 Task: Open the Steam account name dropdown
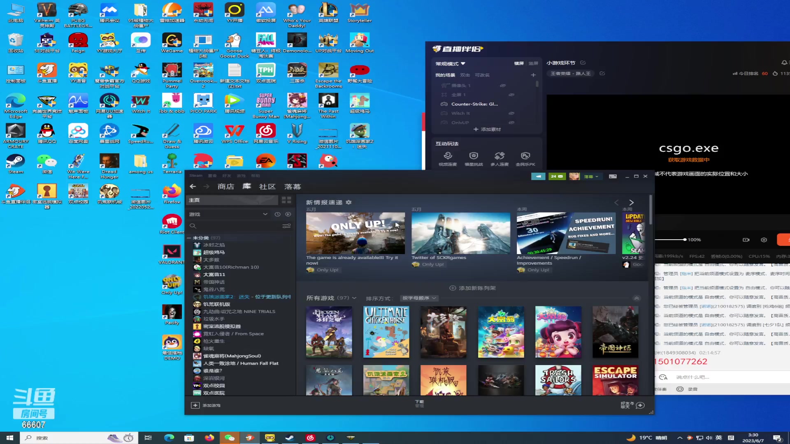(591, 176)
